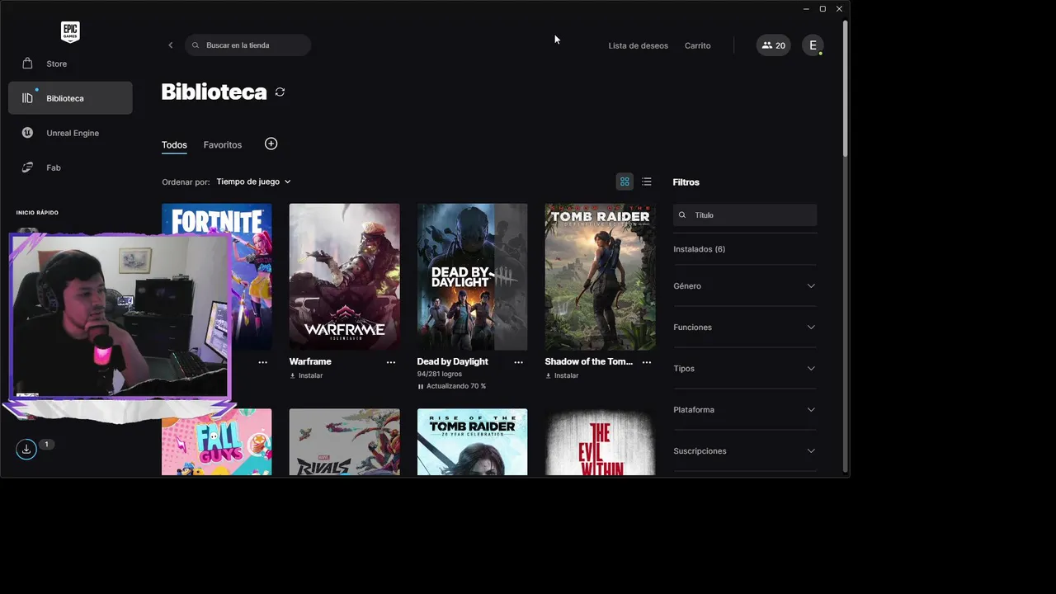Install Warframe
Image resolution: width=1056 pixels, height=594 pixels.
[x=306, y=376]
